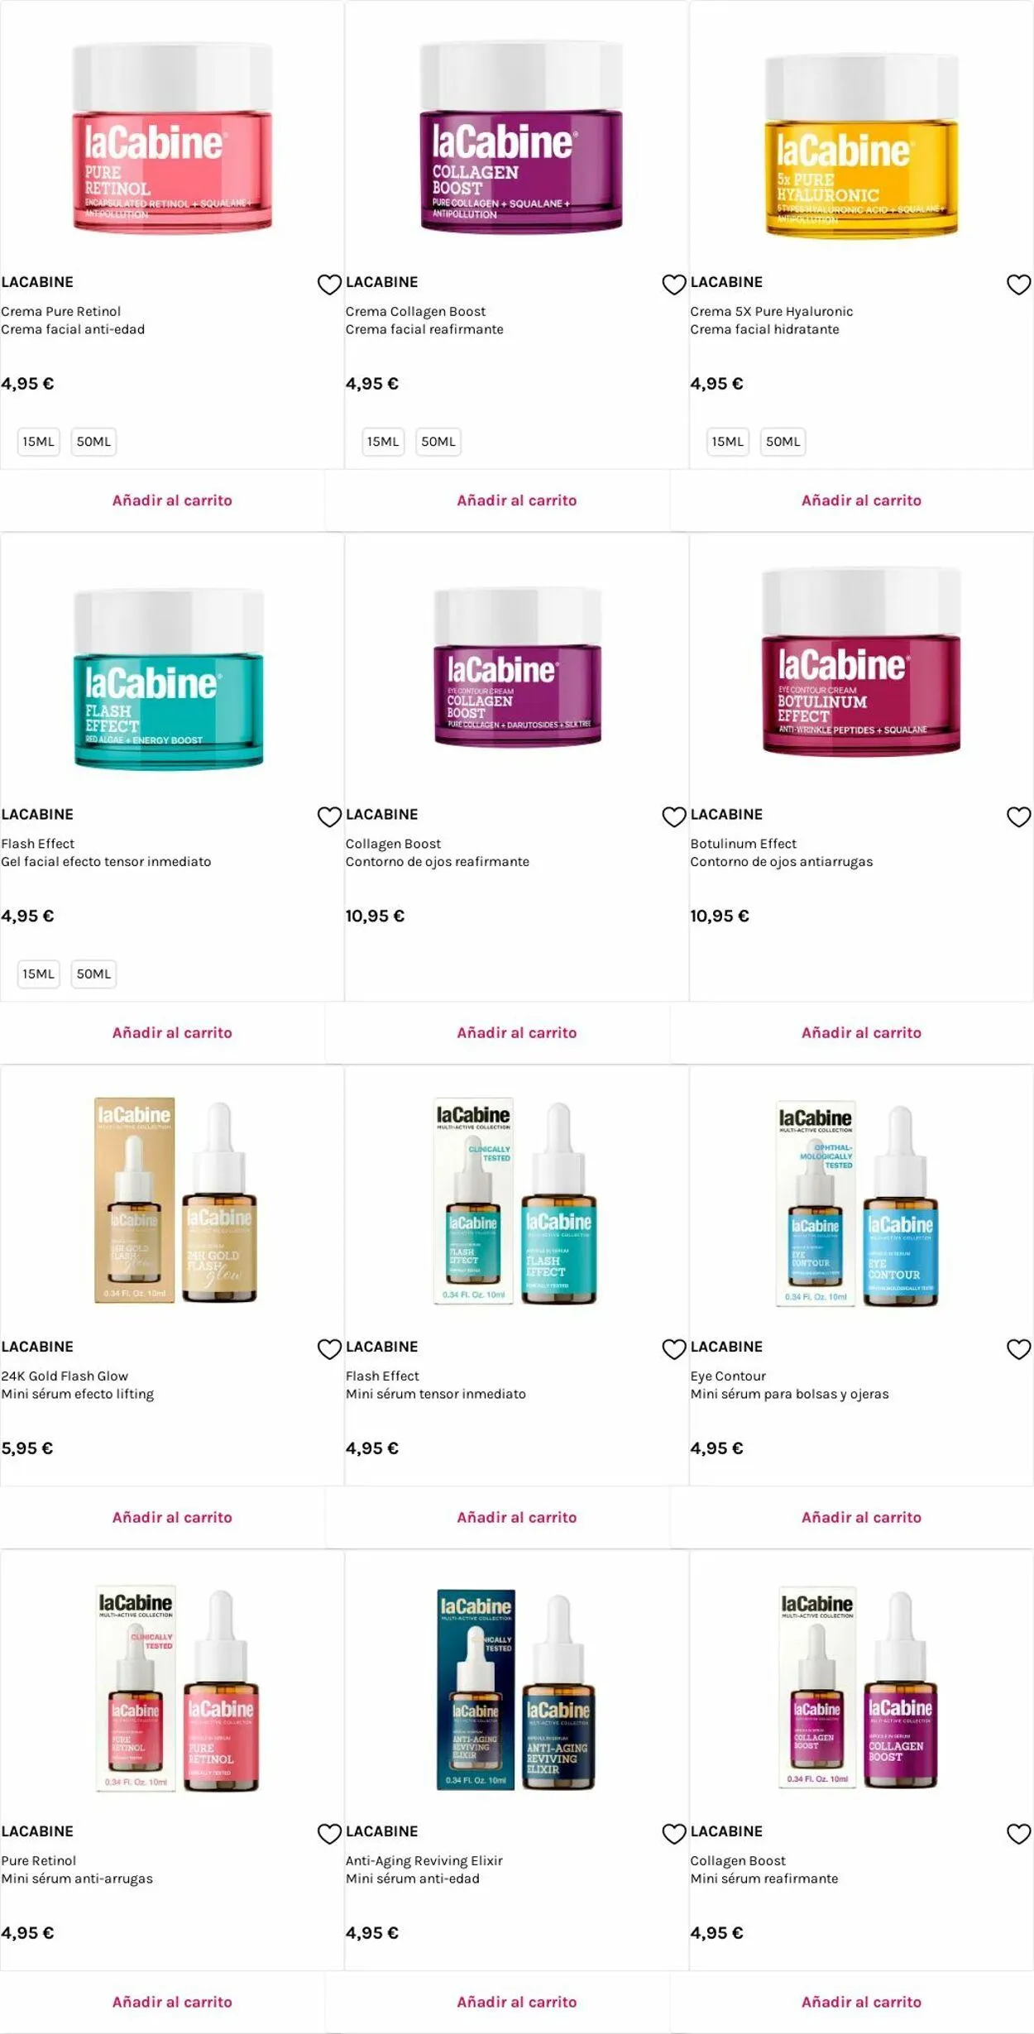Image resolution: width=1034 pixels, height=2034 pixels.
Task: Favorite the Crema Pure Retinol heart icon
Action: (x=329, y=285)
